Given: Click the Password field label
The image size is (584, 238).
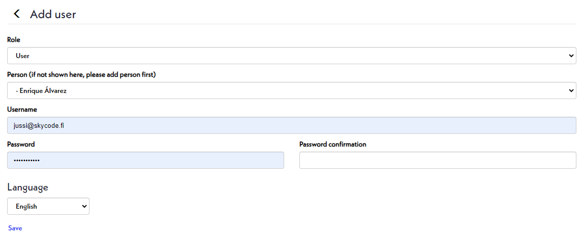Looking at the screenshot, I should click(21, 144).
